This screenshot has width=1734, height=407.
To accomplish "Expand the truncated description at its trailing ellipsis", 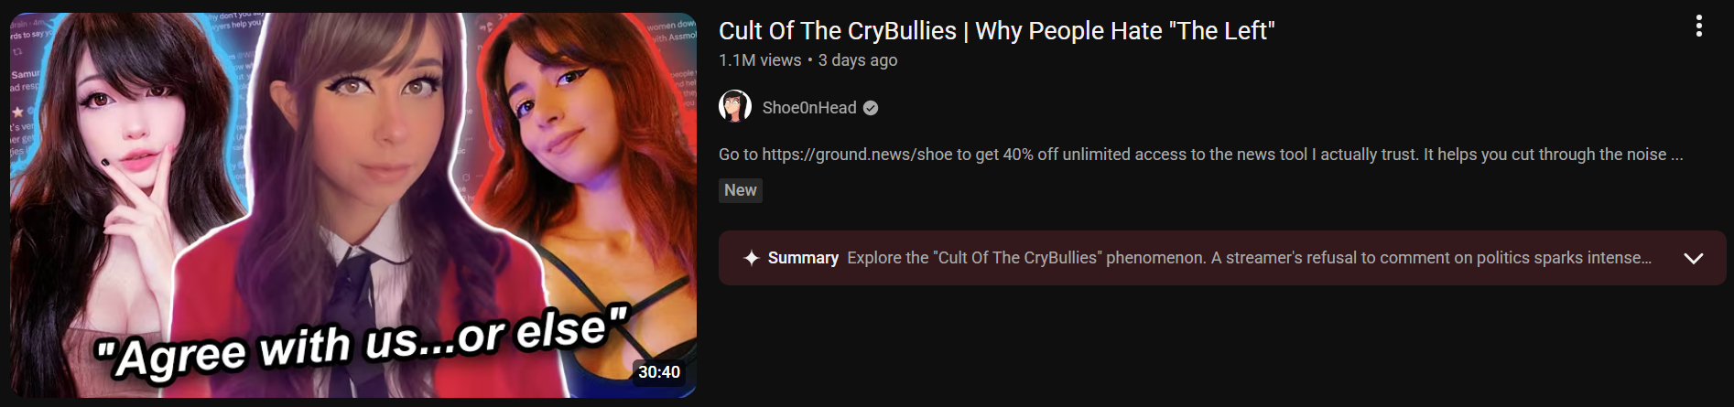I will point(1676,155).
